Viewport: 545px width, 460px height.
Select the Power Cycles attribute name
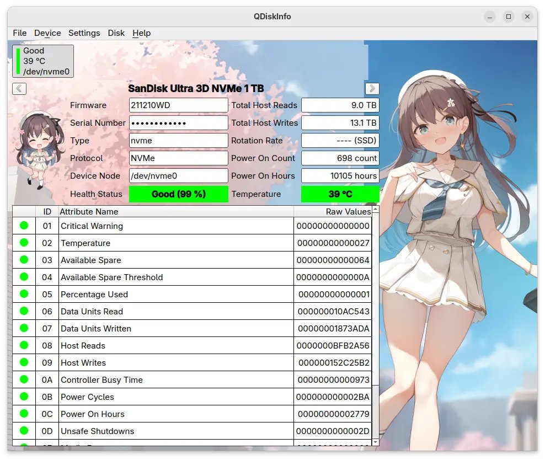(x=176, y=397)
